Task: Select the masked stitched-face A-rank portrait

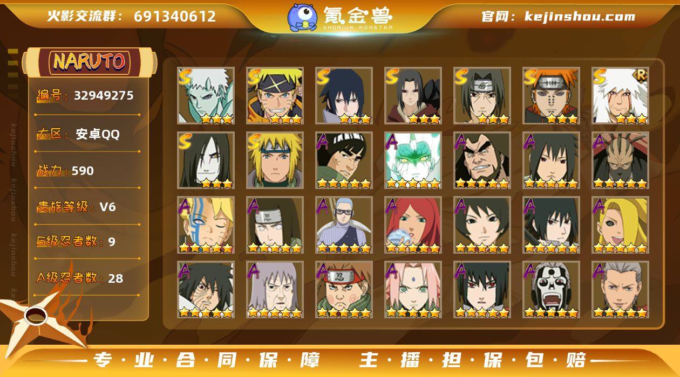Action: 620,160
